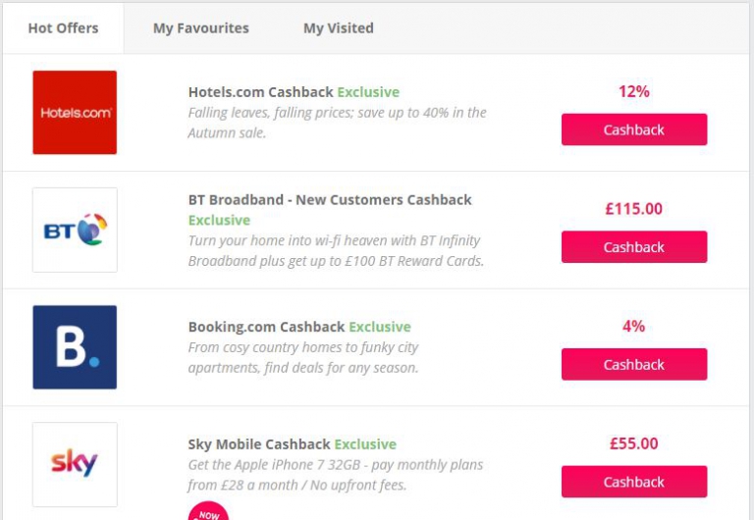Click the Hotels.com red logo
The image size is (754, 520).
click(x=75, y=113)
